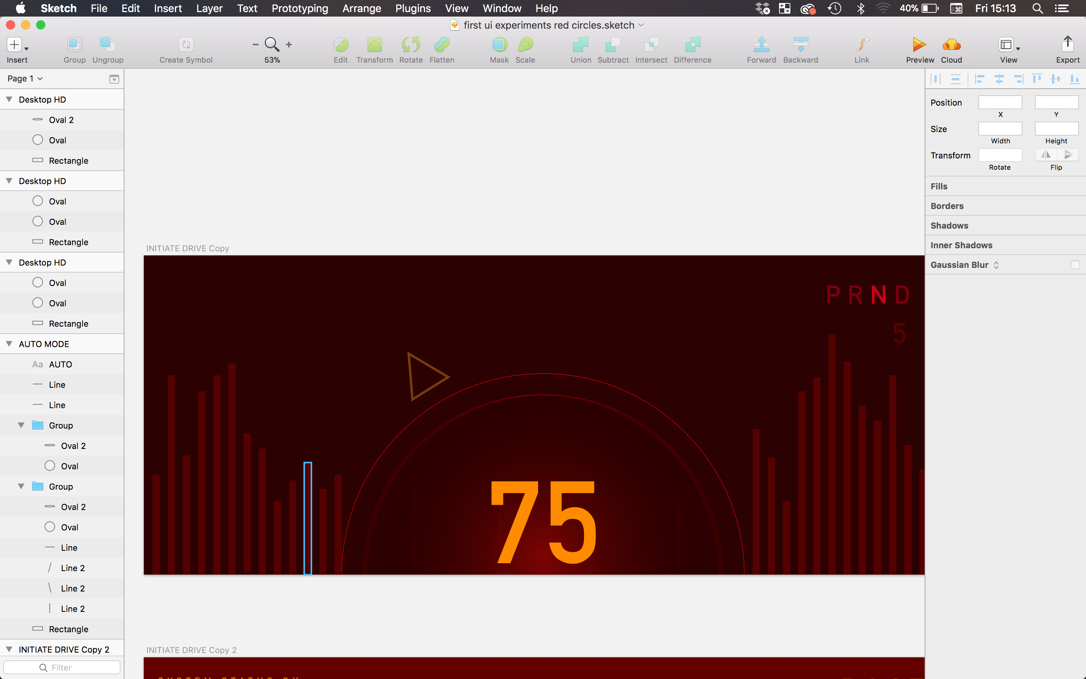
Task: Click the Group toolbar icon
Action: pos(75,45)
